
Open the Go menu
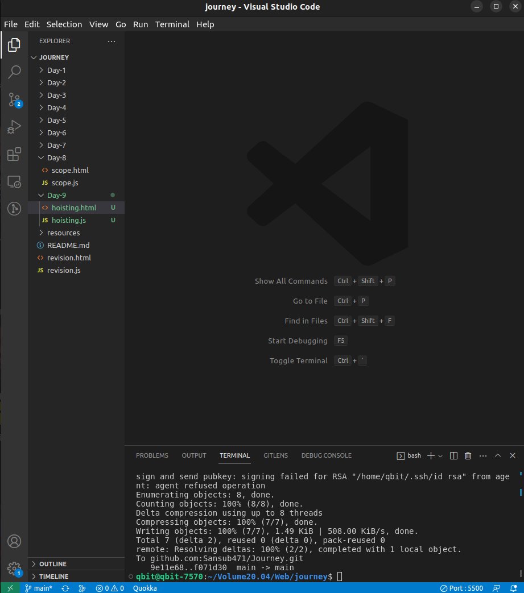(x=121, y=24)
